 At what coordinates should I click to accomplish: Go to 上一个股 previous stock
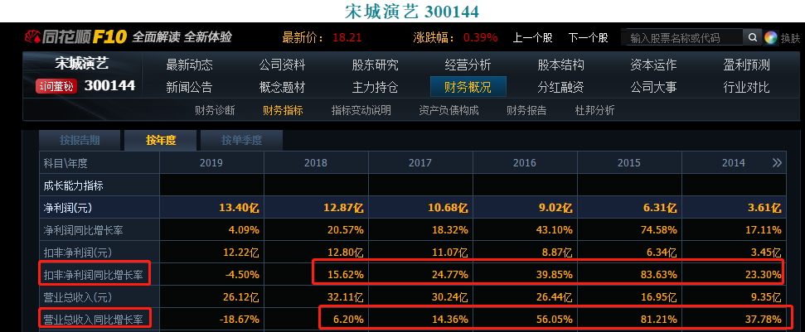[532, 37]
